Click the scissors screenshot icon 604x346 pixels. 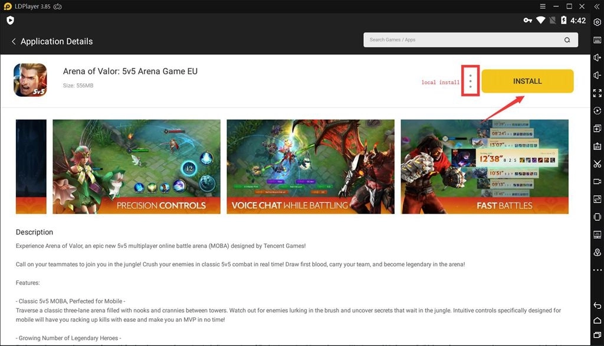coord(598,164)
